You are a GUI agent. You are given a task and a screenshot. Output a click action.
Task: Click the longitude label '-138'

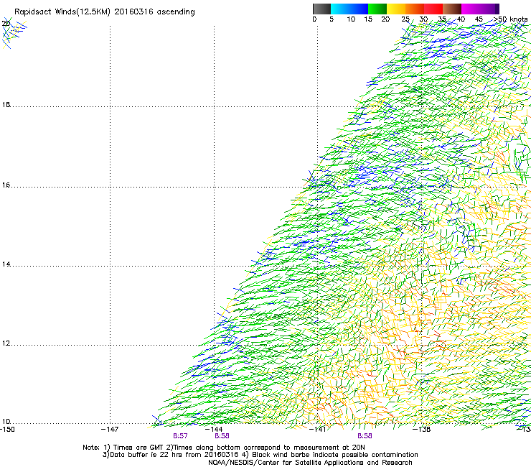pyautogui.click(x=422, y=430)
